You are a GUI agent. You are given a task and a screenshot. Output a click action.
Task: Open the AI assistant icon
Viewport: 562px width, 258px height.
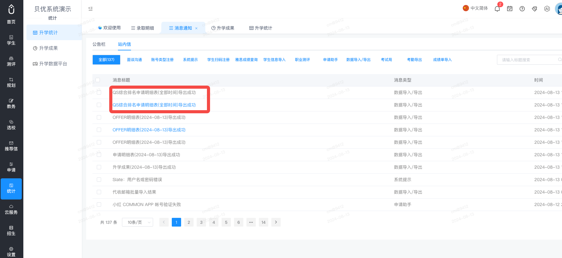click(x=547, y=9)
